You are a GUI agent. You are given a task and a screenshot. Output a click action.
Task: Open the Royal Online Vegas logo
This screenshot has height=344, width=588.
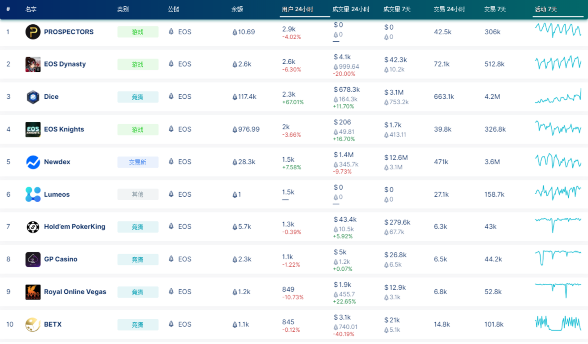[33, 292]
